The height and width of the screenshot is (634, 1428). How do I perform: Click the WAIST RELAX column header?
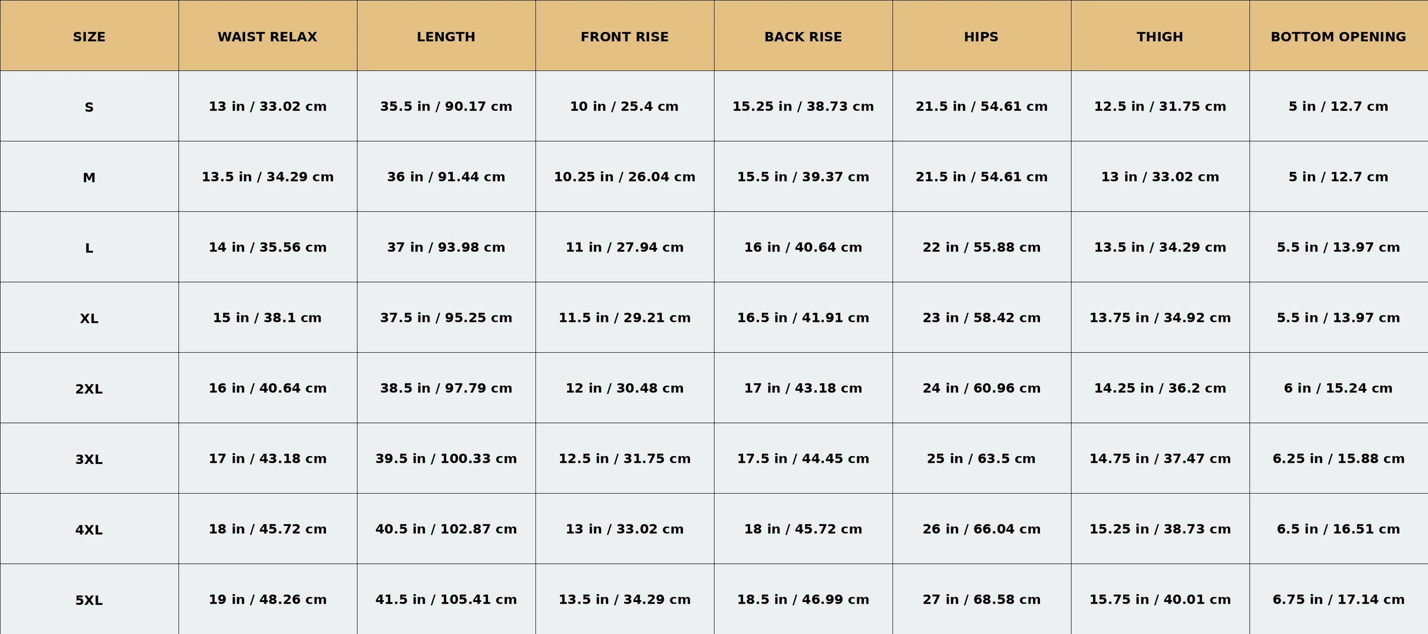(267, 37)
